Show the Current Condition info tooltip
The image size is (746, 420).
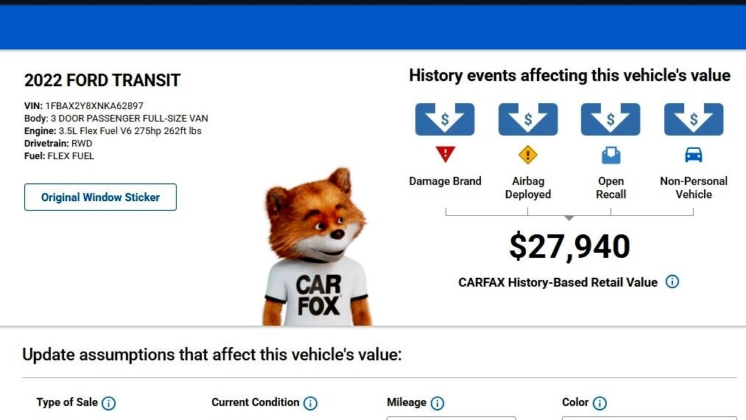[310, 403]
